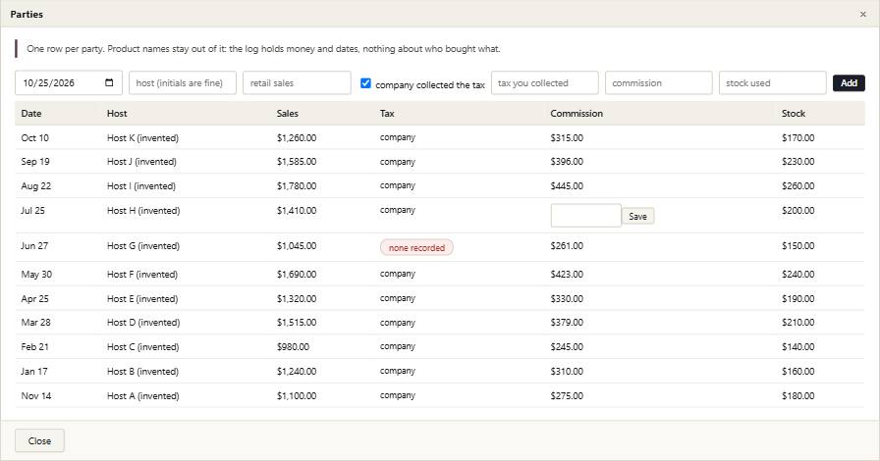Click the $260.00 stock value
Image resolution: width=880 pixels, height=461 pixels.
(798, 186)
